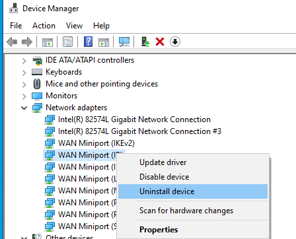Open the Action menu
Image resolution: width=296 pixels, height=239 pixels.
tap(44, 26)
